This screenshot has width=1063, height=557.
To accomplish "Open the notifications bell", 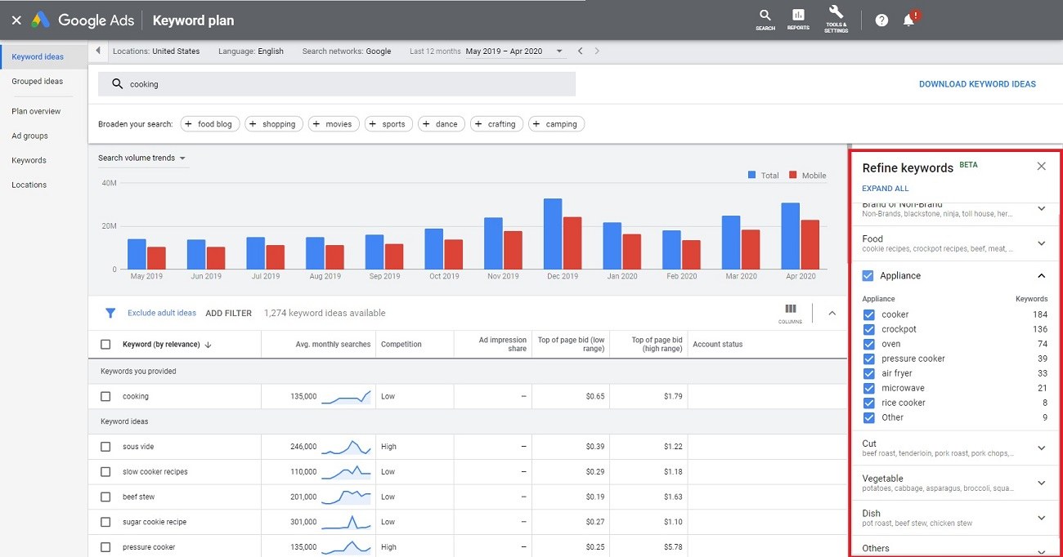I will pos(909,20).
